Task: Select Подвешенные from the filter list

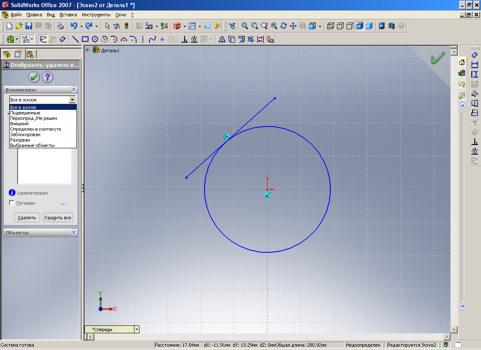Action: click(x=25, y=113)
